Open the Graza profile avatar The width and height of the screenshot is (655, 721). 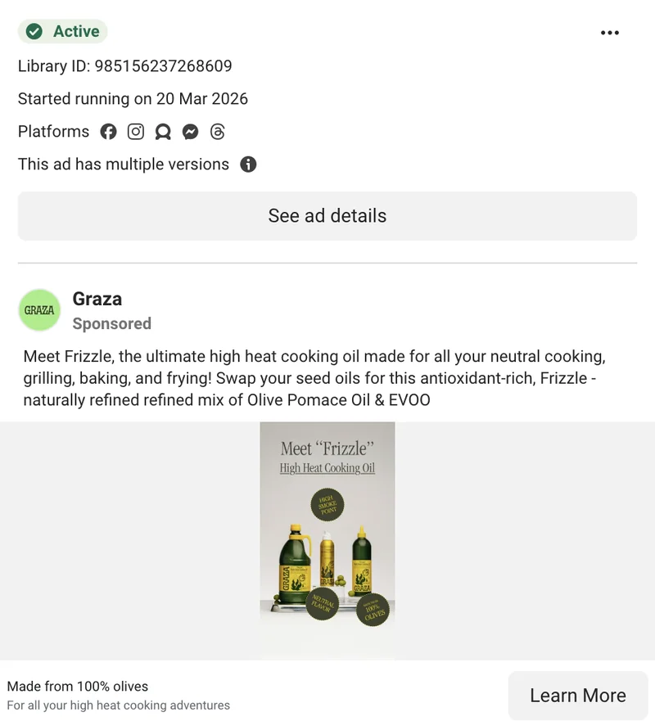coord(39,310)
